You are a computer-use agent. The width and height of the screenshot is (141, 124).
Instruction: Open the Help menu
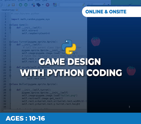[45, 1]
